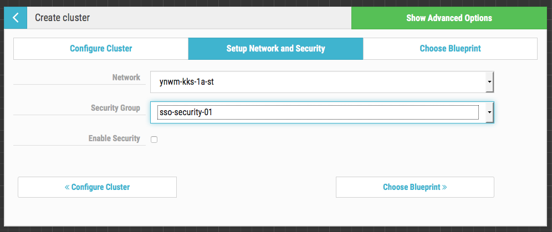This screenshot has height=232, width=552.
Task: Select the ynwm-kks-1a-st network field
Action: pos(317,81)
